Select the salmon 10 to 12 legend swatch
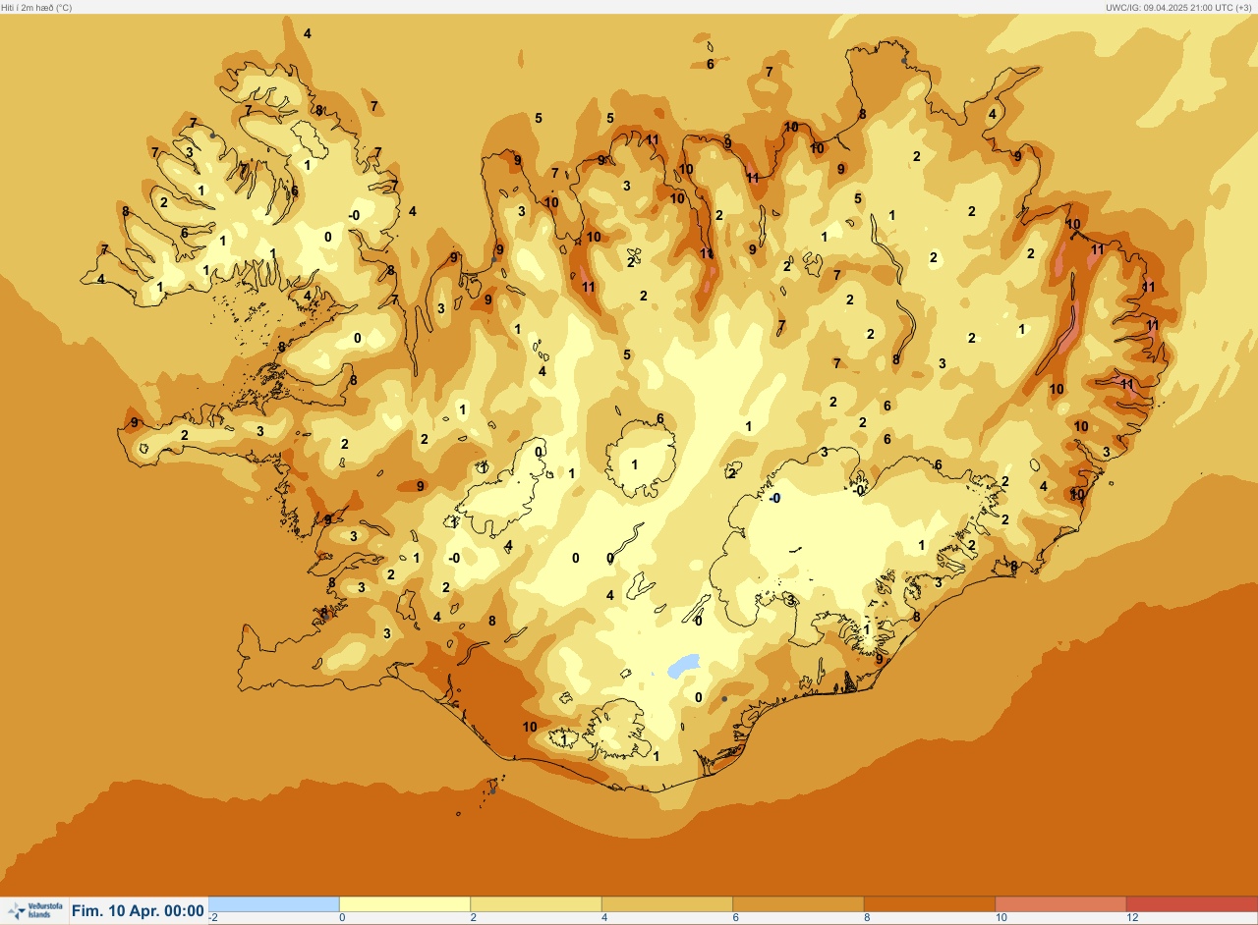 click(1060, 903)
